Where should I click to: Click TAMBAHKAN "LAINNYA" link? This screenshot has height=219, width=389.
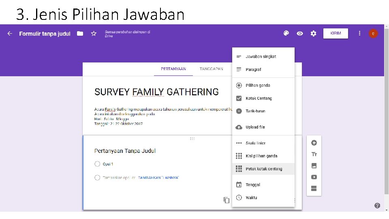coord(158,178)
